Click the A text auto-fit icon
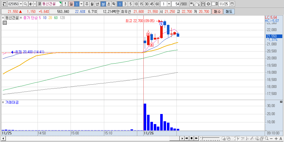Image resolution: width=284 pixels, height=142 pixels. pyautogui.click(x=281, y=139)
